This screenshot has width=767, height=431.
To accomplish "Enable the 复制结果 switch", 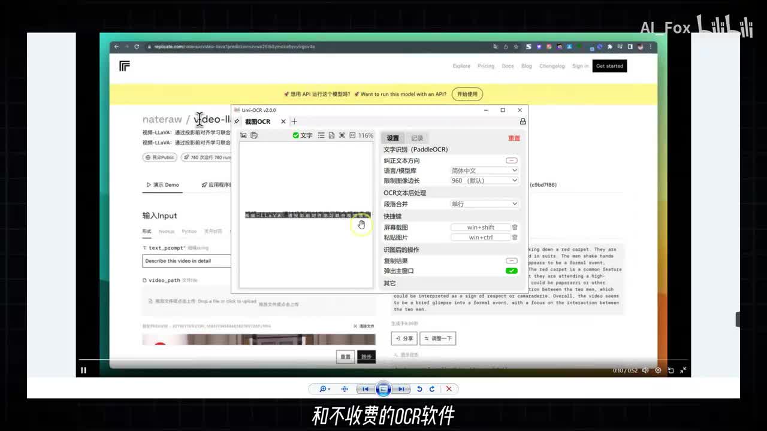I will coord(511,261).
